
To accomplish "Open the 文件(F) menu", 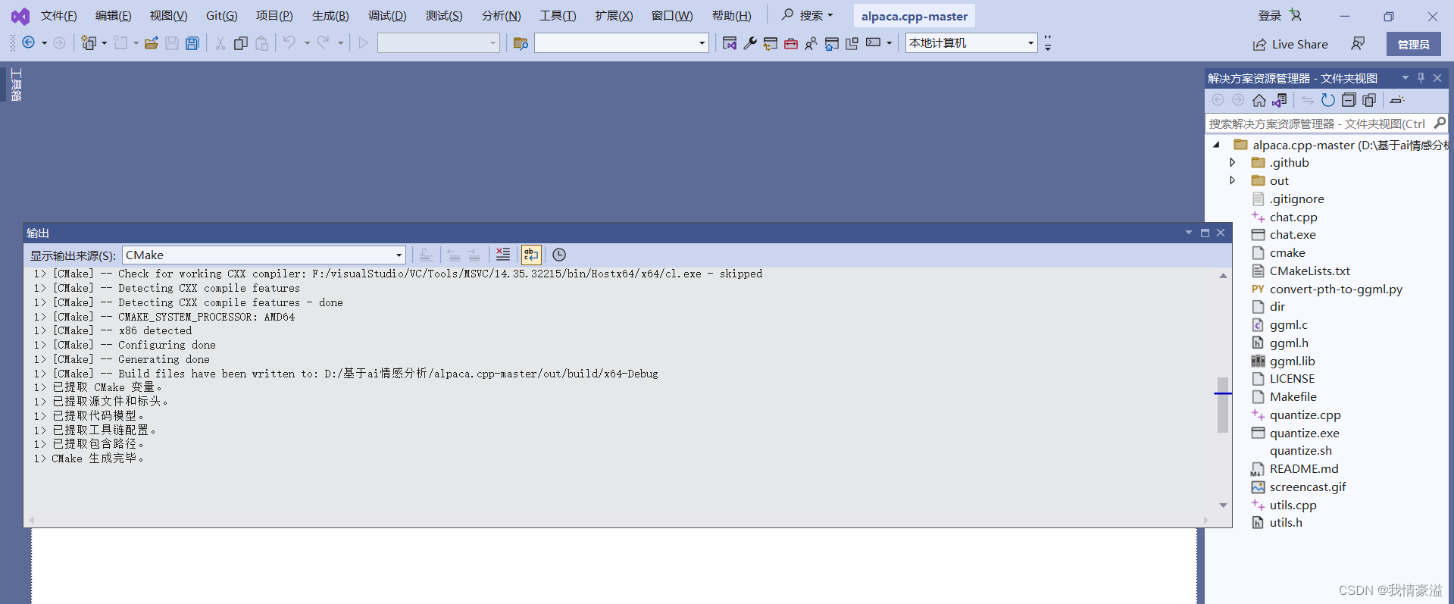I will (58, 16).
